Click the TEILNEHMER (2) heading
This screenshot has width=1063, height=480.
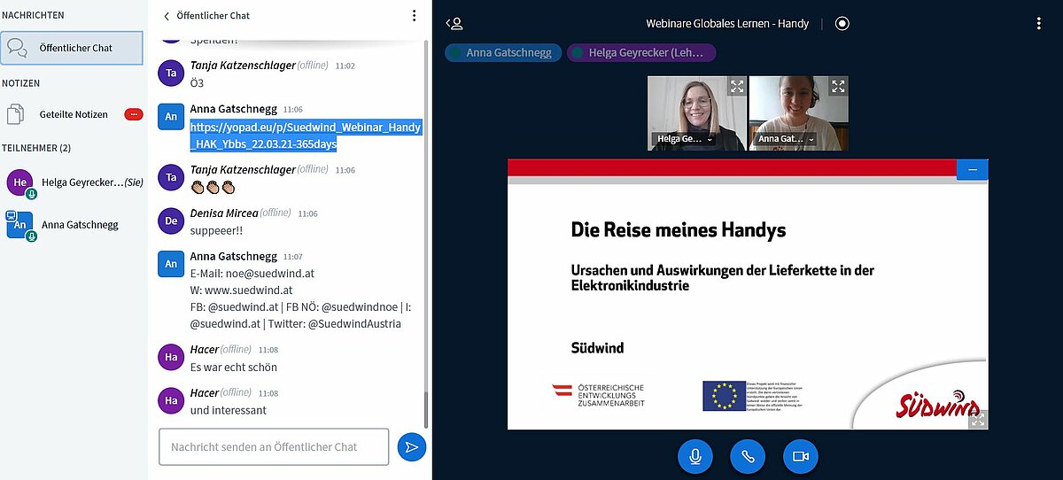click(x=36, y=148)
